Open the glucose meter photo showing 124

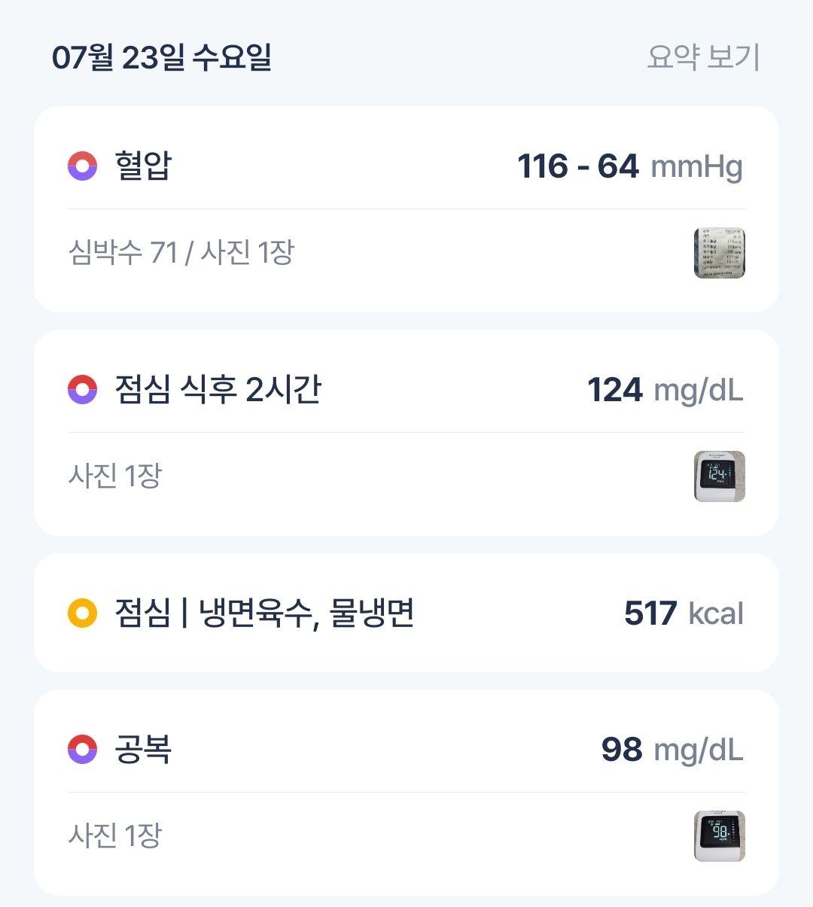tap(720, 476)
